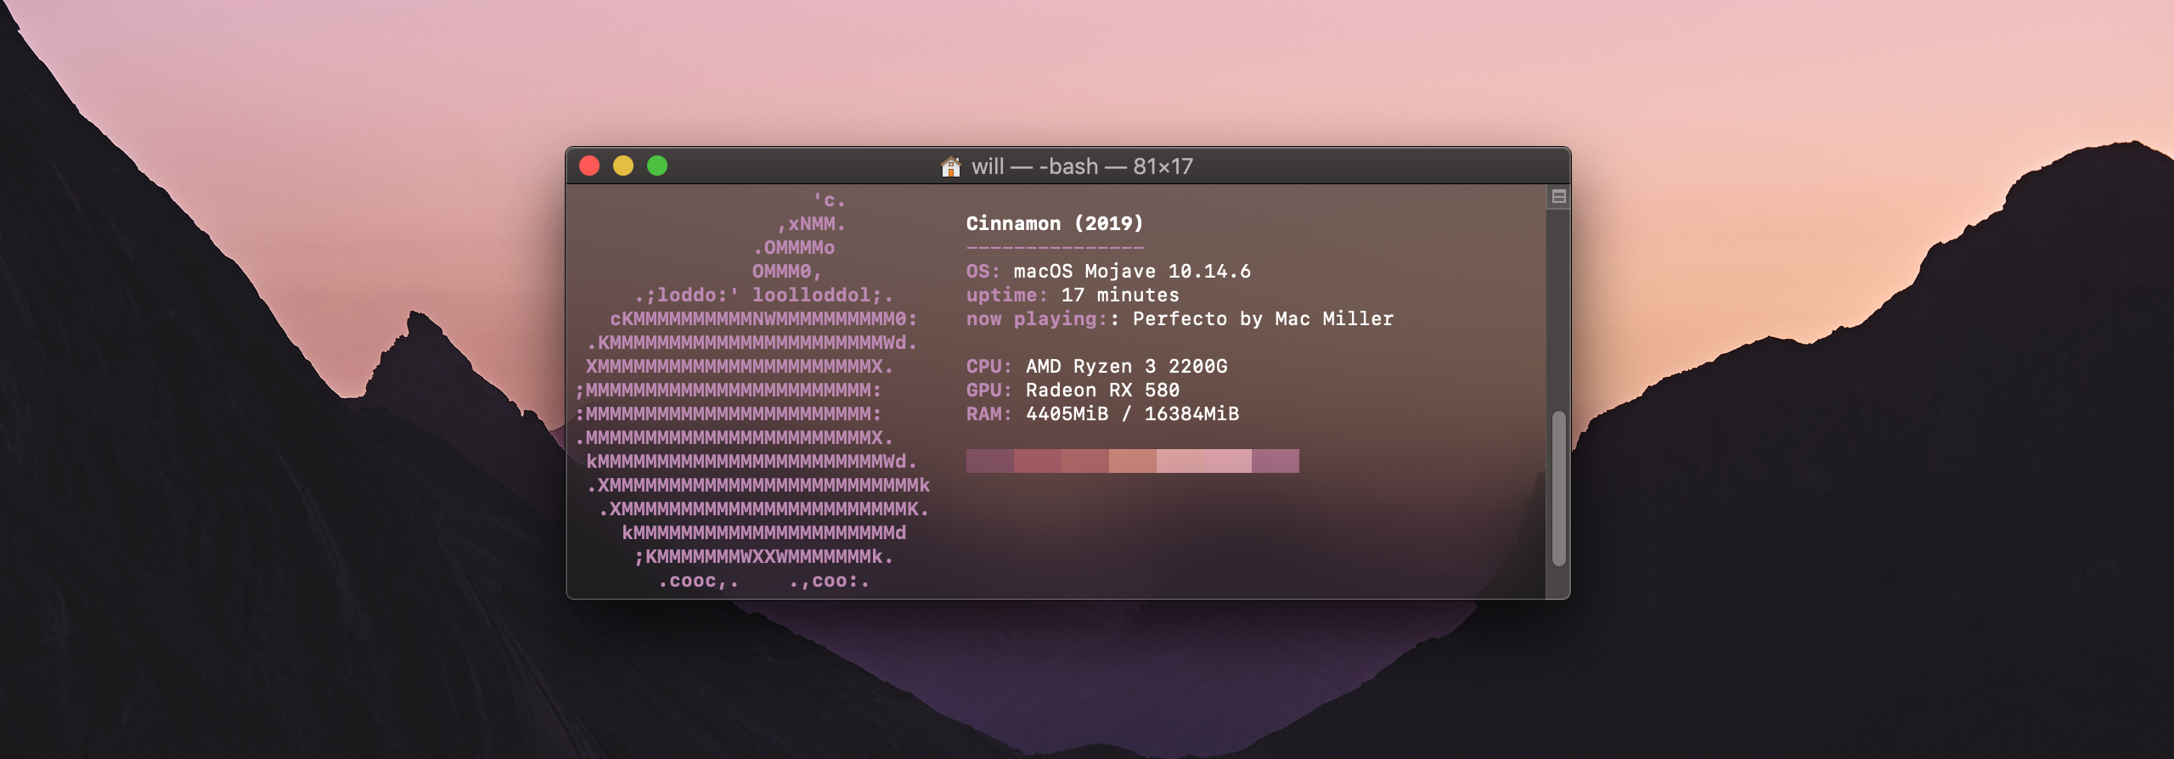
Task: Click the salmon orange color block
Action: pyautogui.click(x=1133, y=461)
